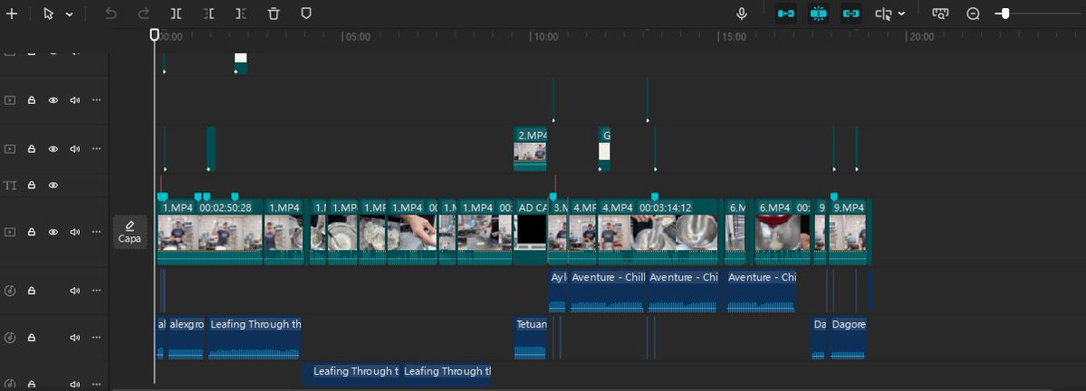Expand the preview axis options chevron
Image resolution: width=1086 pixels, height=391 pixels.
[x=902, y=14]
